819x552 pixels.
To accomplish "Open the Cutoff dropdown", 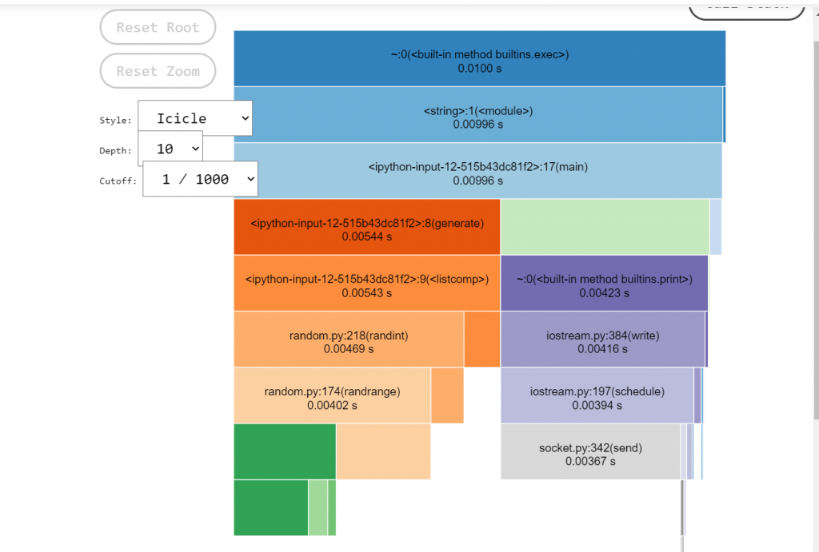I will click(x=200, y=179).
